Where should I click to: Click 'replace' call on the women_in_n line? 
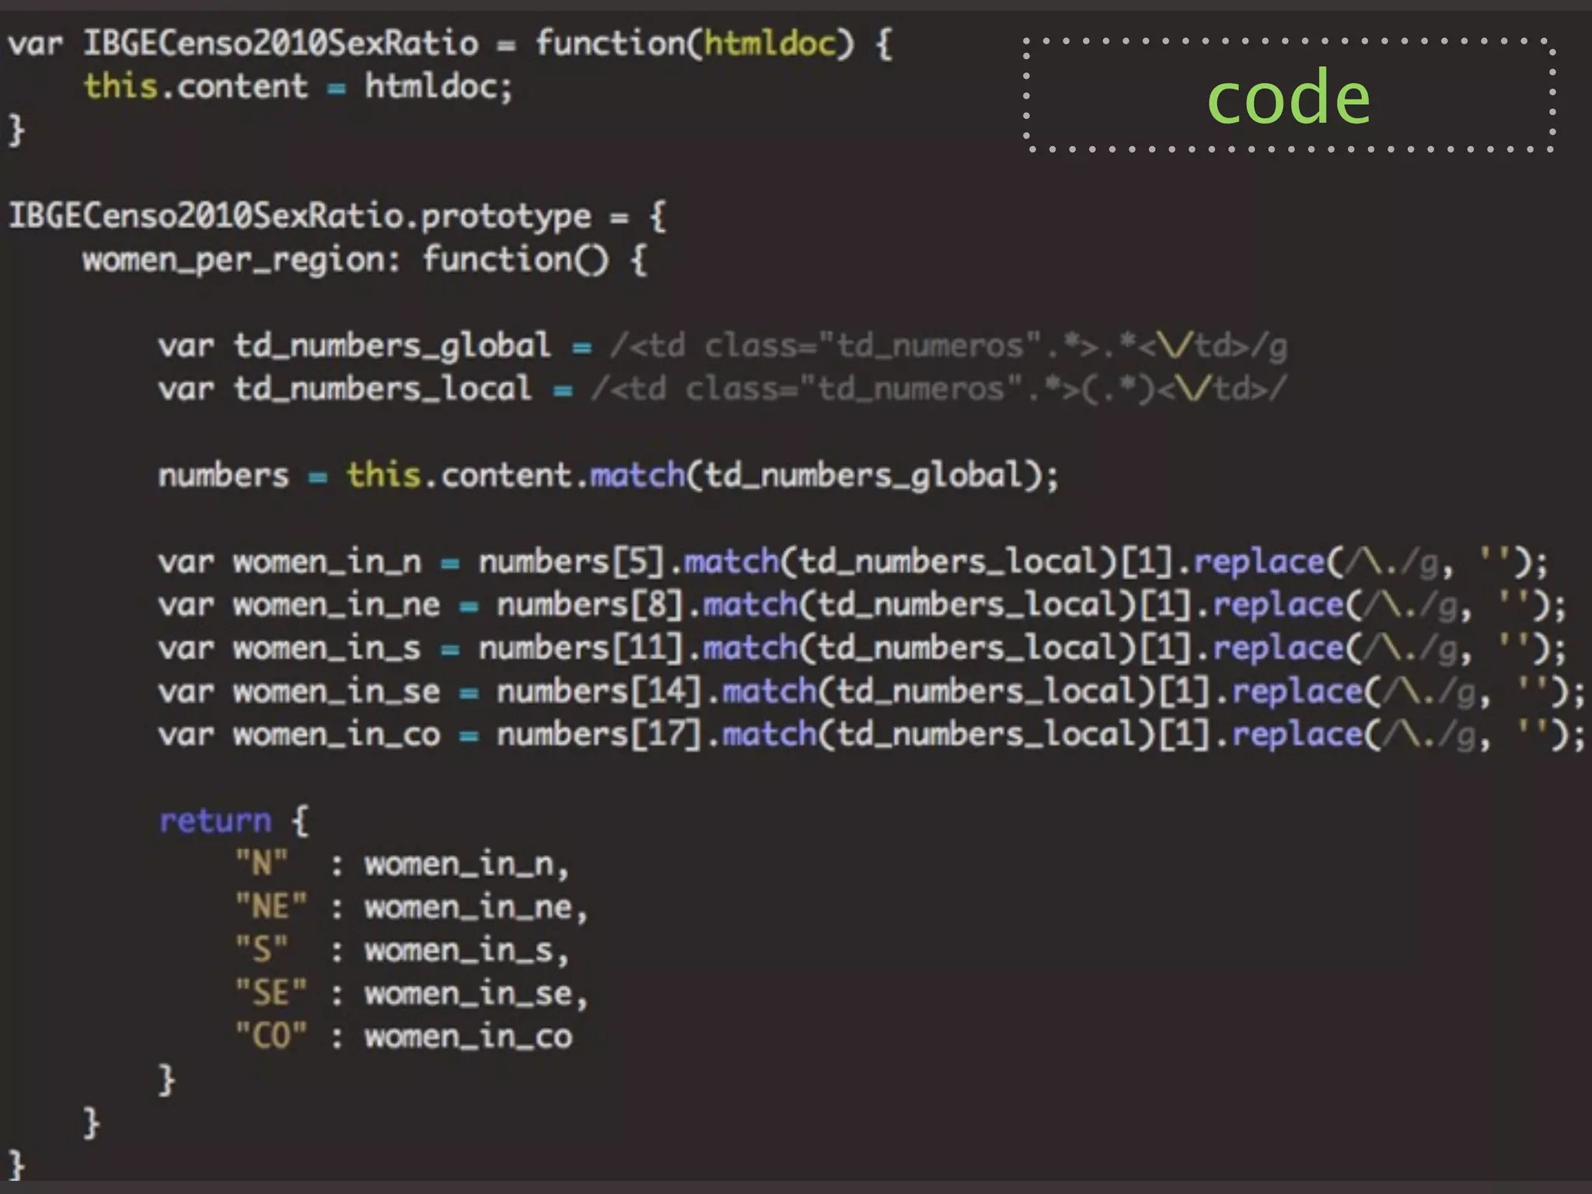tap(1259, 562)
